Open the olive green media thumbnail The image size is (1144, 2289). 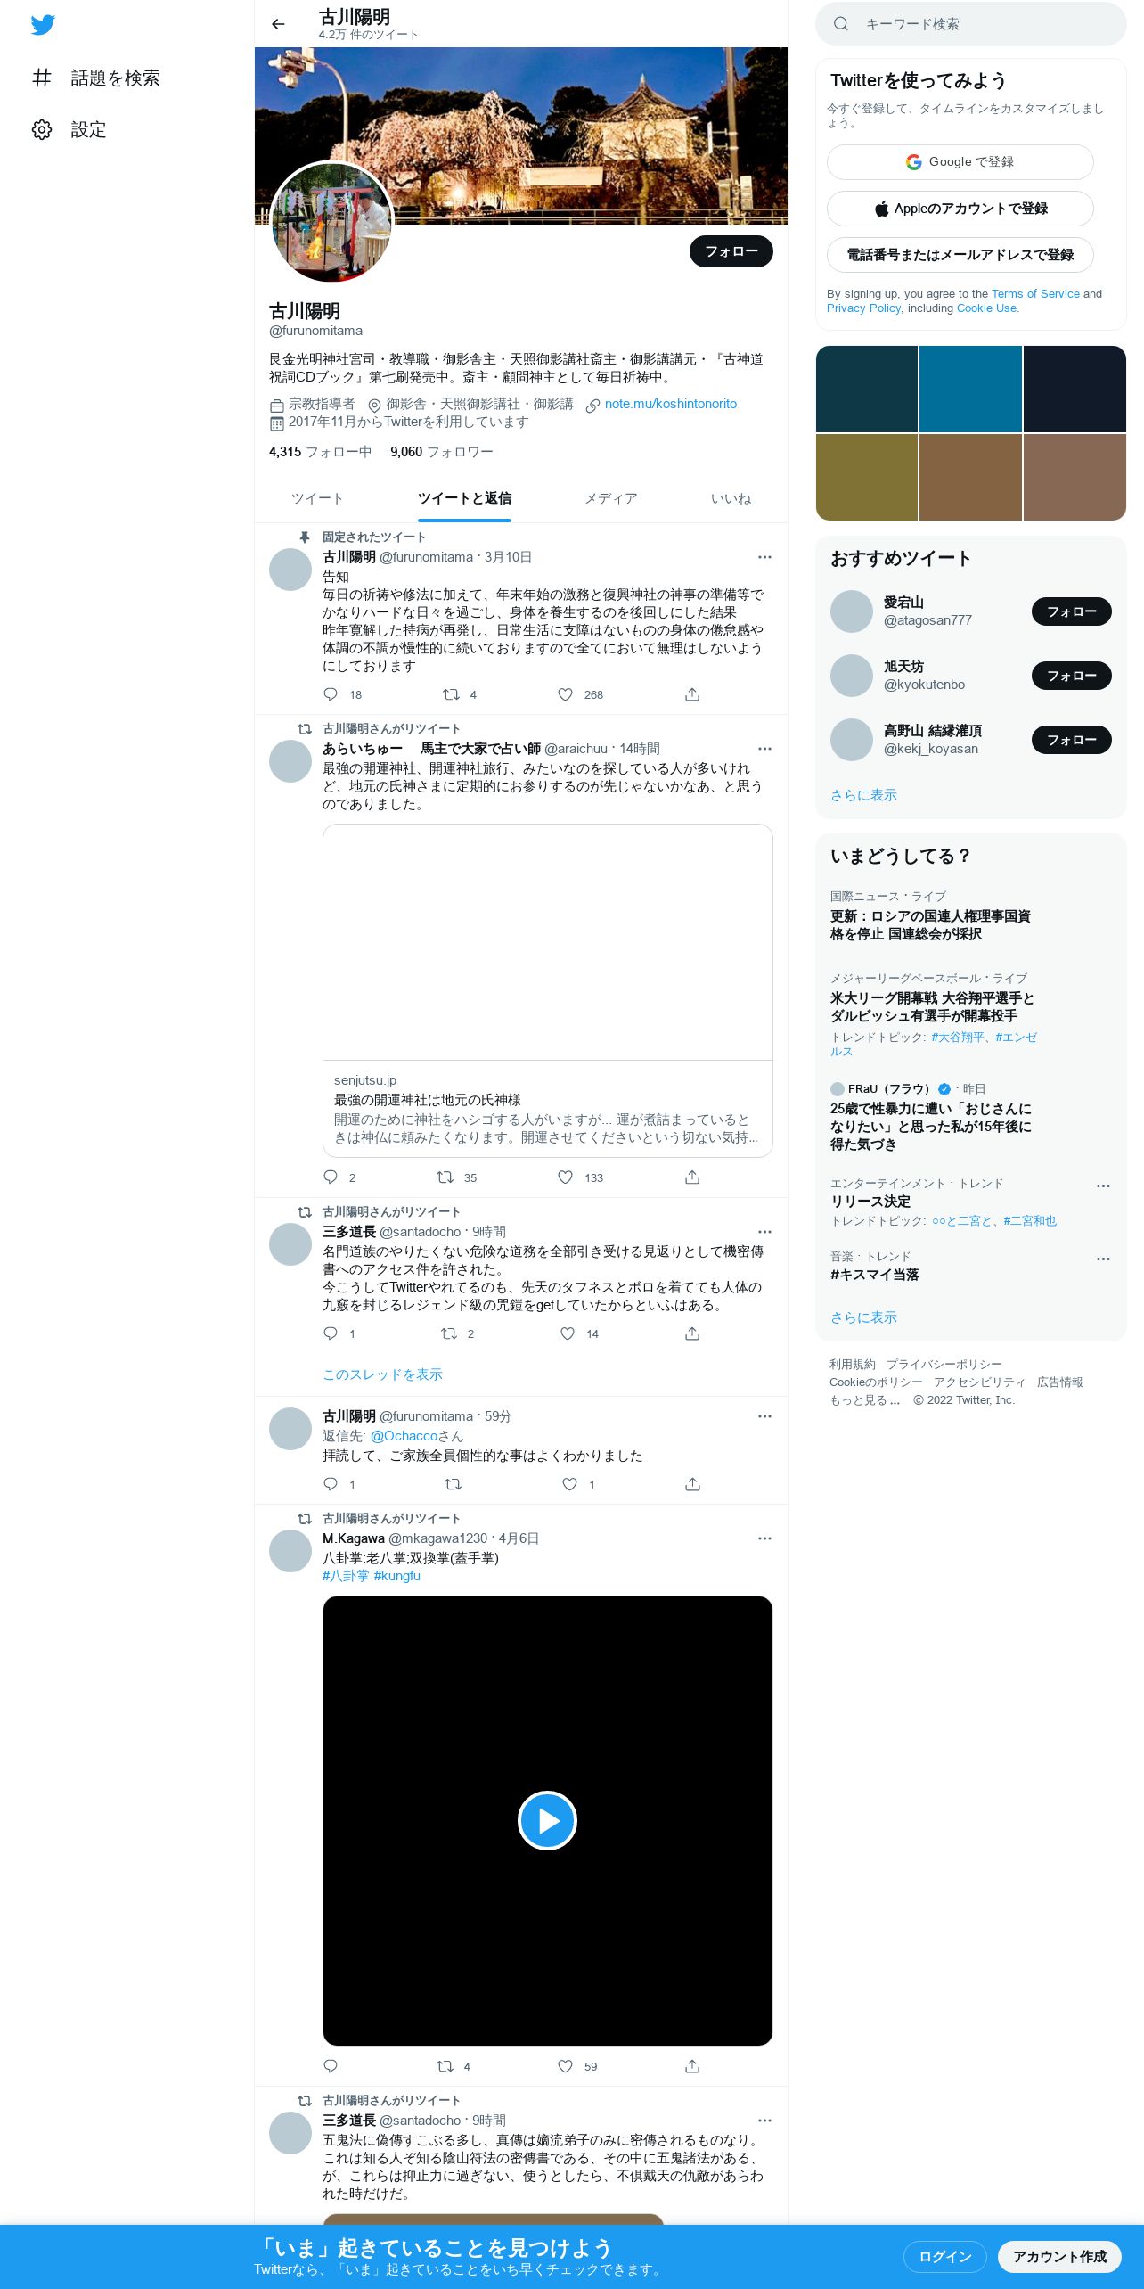tap(867, 477)
